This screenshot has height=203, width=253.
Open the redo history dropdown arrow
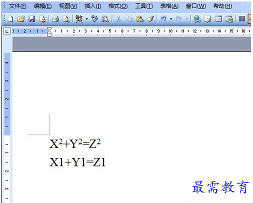(186, 19)
